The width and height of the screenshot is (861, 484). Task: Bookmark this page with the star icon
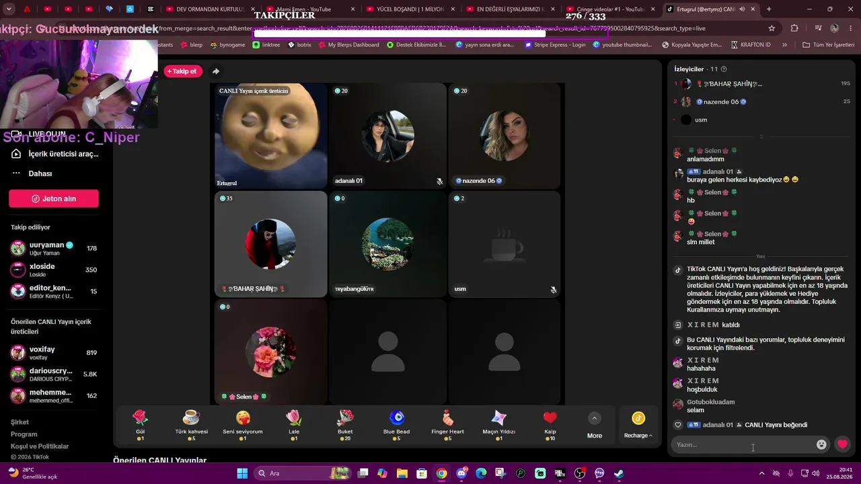click(772, 28)
